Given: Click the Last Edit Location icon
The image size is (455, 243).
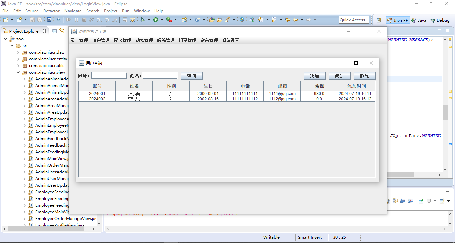Looking at the screenshot, I should pyautogui.click(x=287, y=20).
